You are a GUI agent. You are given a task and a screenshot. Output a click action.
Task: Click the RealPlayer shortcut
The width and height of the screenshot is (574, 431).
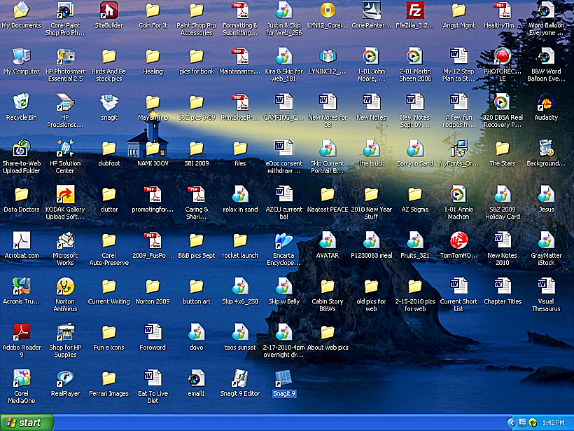point(65,379)
